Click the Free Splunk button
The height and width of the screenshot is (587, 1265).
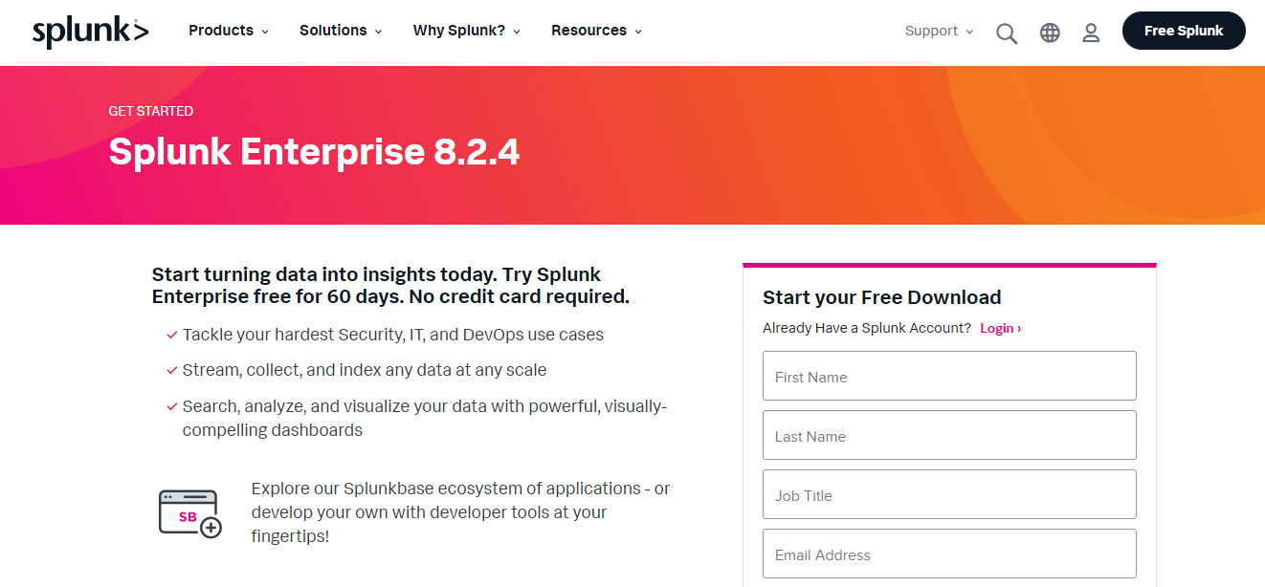tap(1184, 31)
